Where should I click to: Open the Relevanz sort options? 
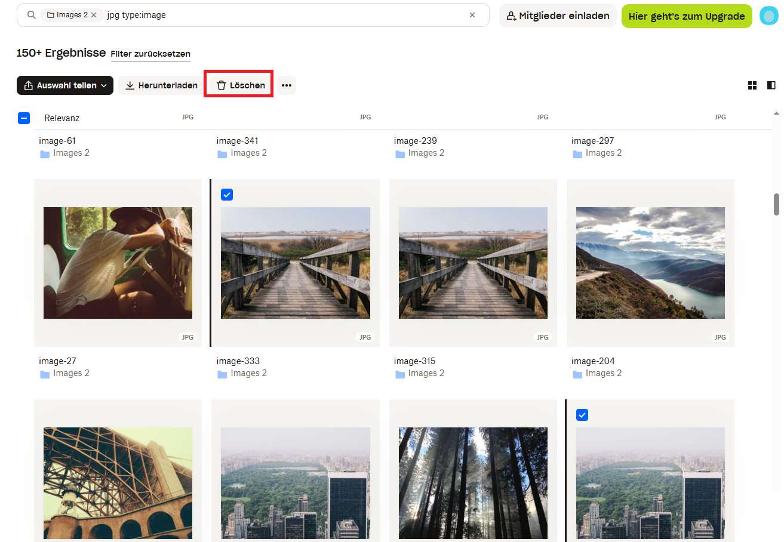tap(62, 118)
